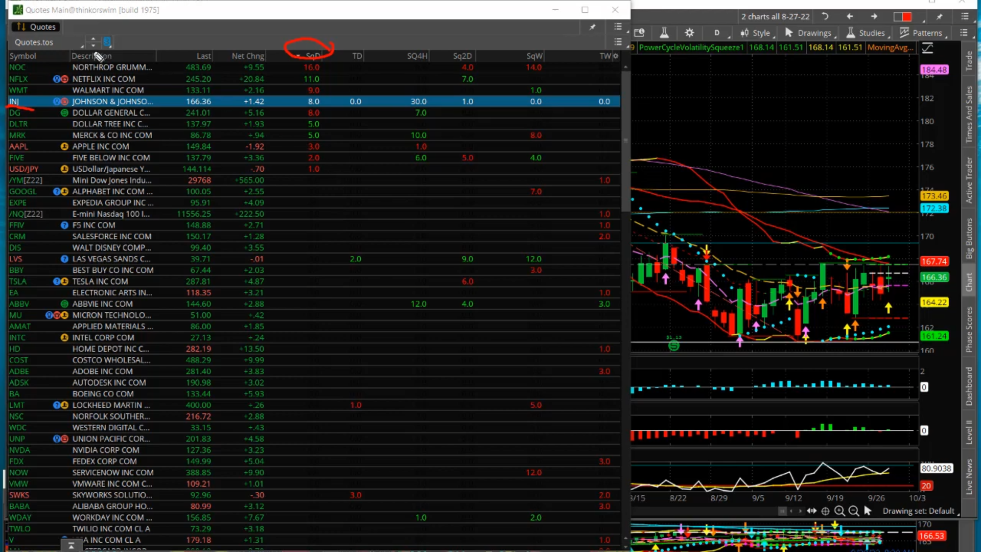The width and height of the screenshot is (981, 552).
Task: Click the NVDA symbol
Action: click(19, 450)
